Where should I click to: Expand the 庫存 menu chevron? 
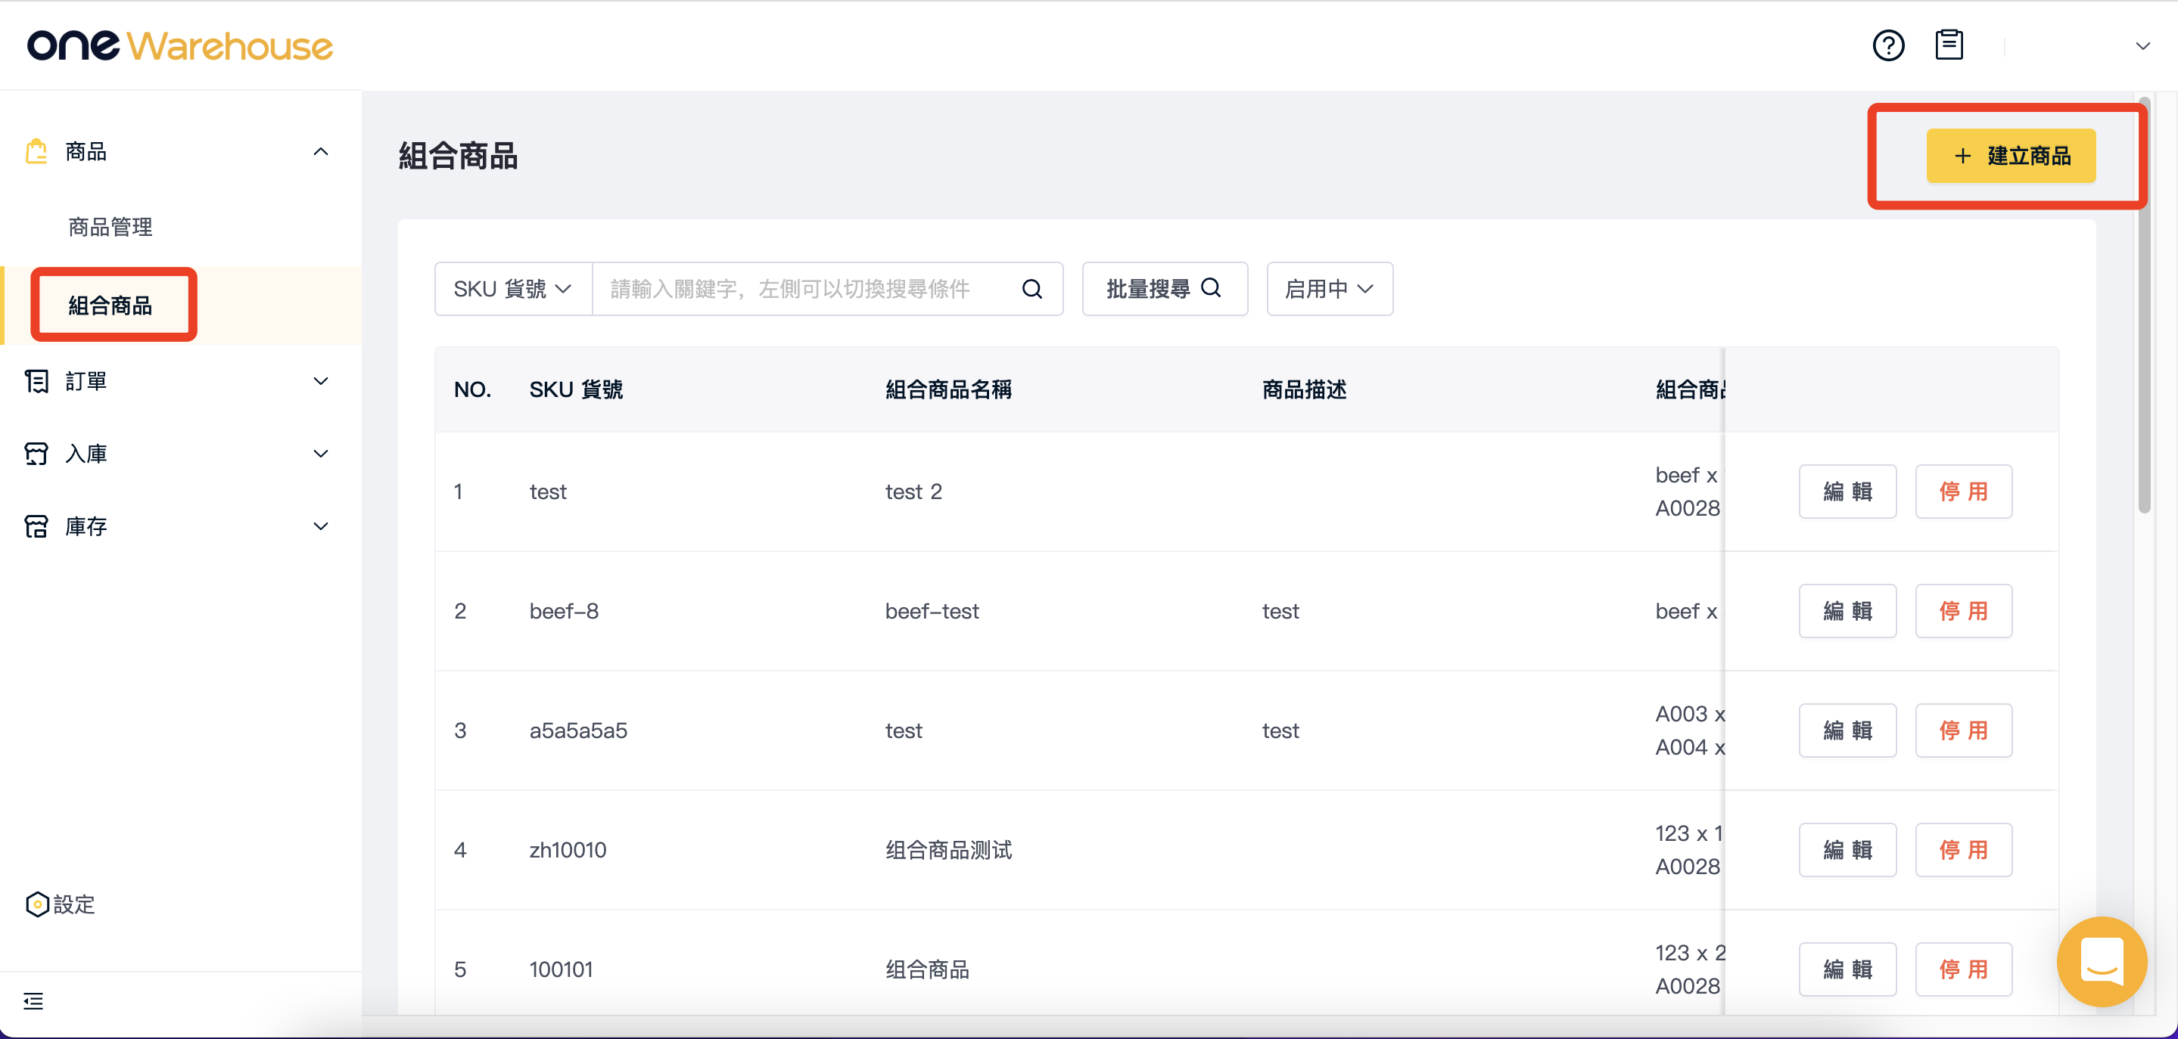click(320, 526)
